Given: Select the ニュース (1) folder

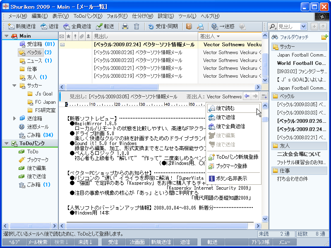Looking at the screenshot, I should click(36, 61).
